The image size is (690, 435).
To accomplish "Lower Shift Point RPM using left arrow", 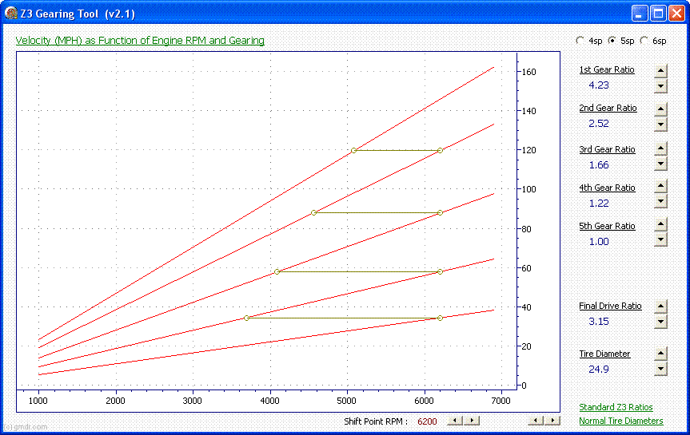I will click(x=453, y=421).
